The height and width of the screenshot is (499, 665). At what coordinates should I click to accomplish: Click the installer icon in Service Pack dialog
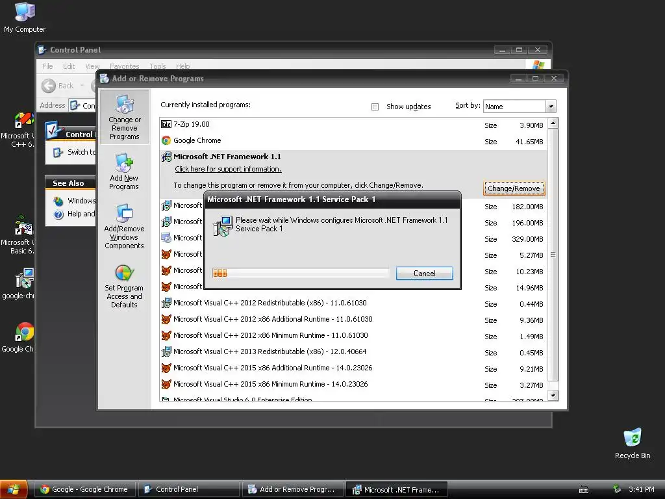223,225
